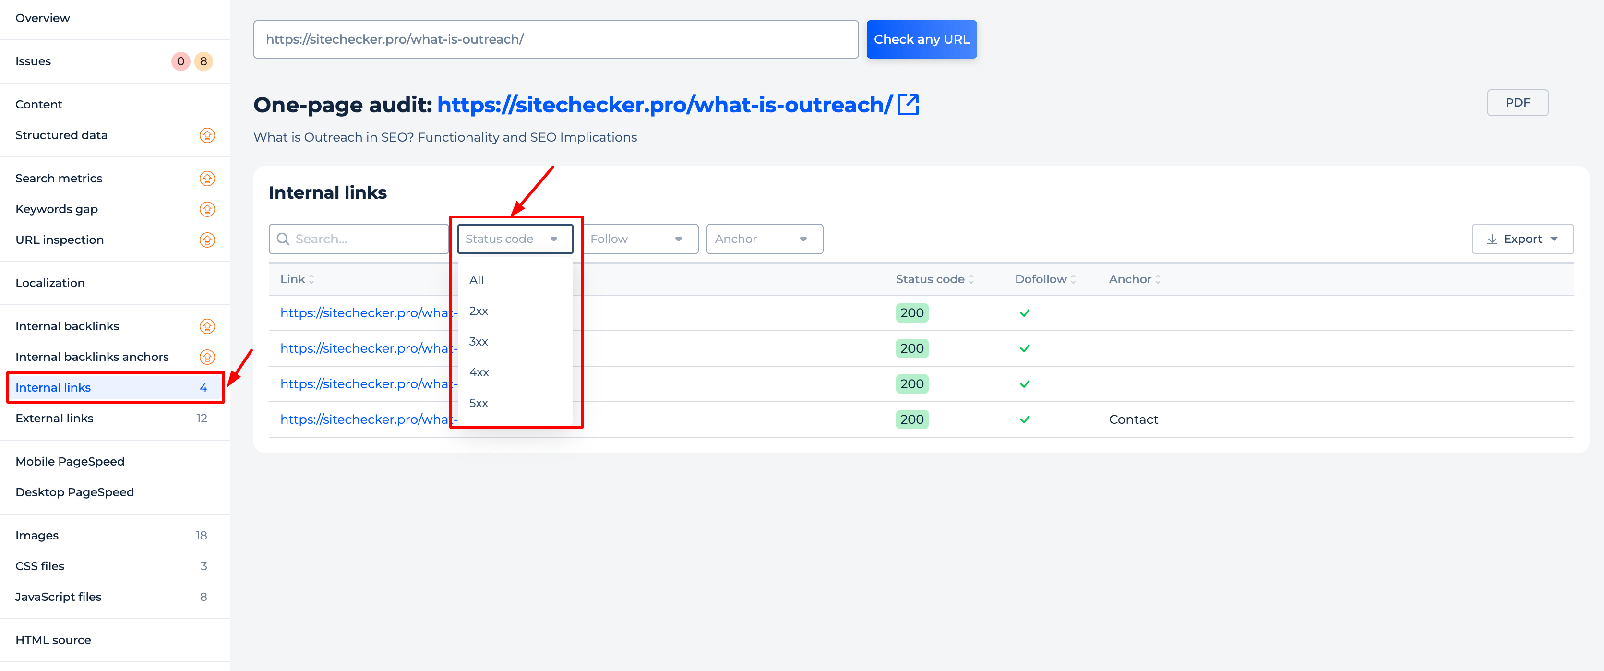Image resolution: width=1604 pixels, height=671 pixels.
Task: Click into the URL input field
Action: pyautogui.click(x=555, y=39)
